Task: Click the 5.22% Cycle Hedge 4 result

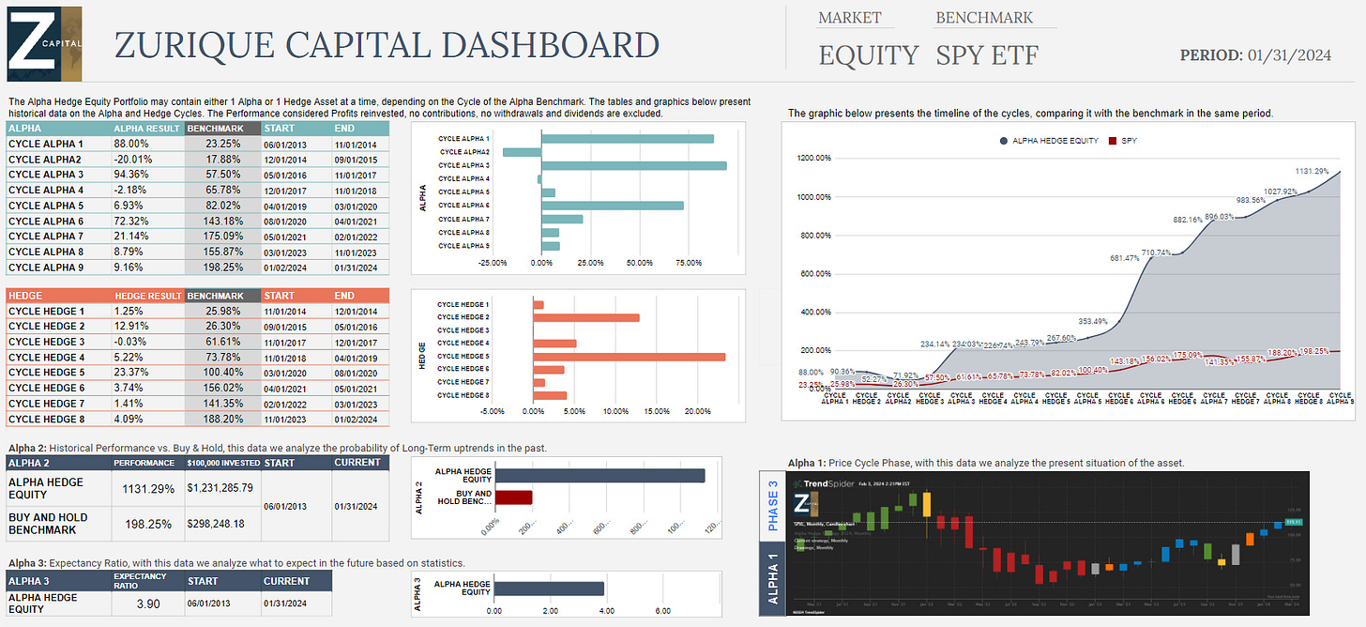Action: 129,357
